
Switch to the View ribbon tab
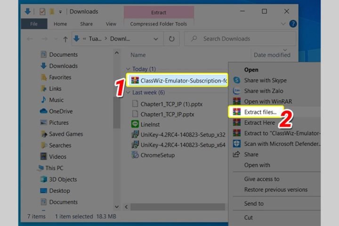tap(111, 24)
